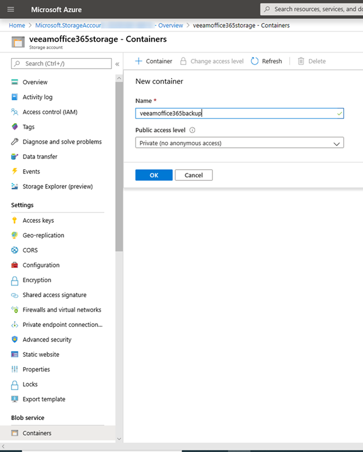Click the Firewalls and virtual networks icon
The height and width of the screenshot is (452, 363).
click(15, 310)
